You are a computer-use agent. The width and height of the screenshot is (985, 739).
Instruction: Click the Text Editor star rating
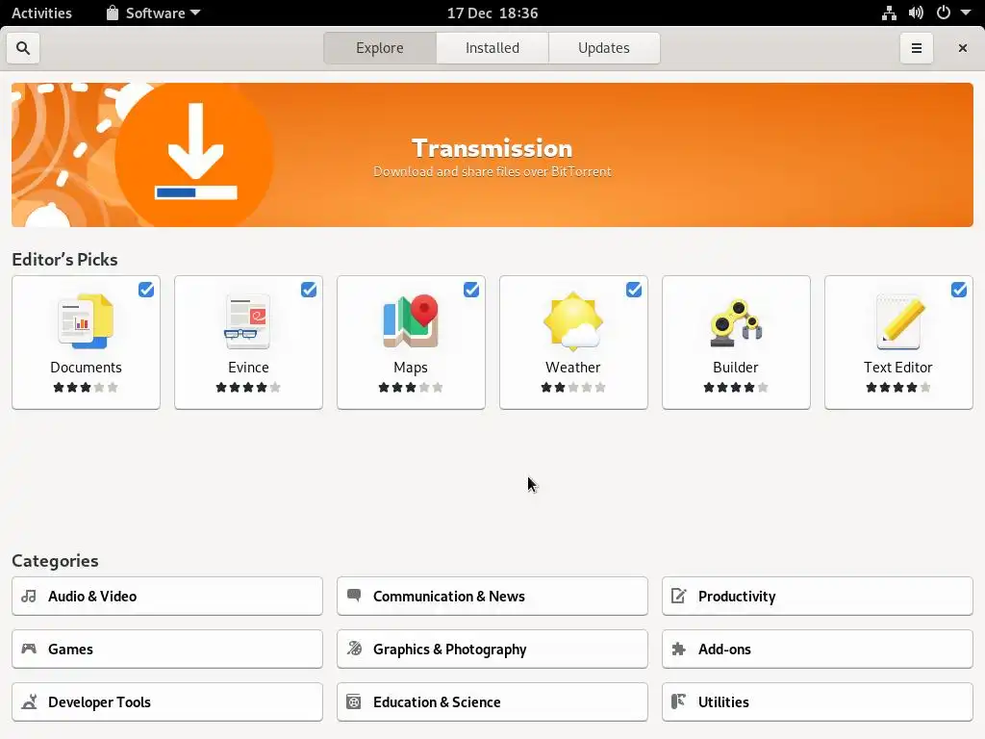point(898,387)
